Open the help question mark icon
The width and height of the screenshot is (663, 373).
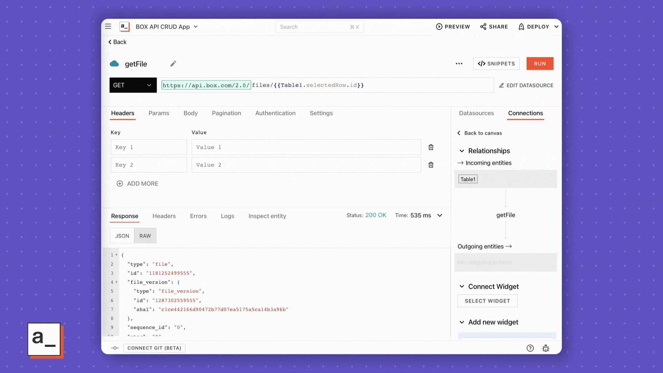tap(530, 348)
